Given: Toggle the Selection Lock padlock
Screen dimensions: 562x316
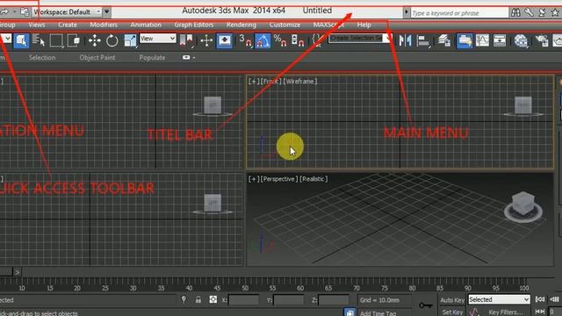Looking at the screenshot, I should click(198, 300).
